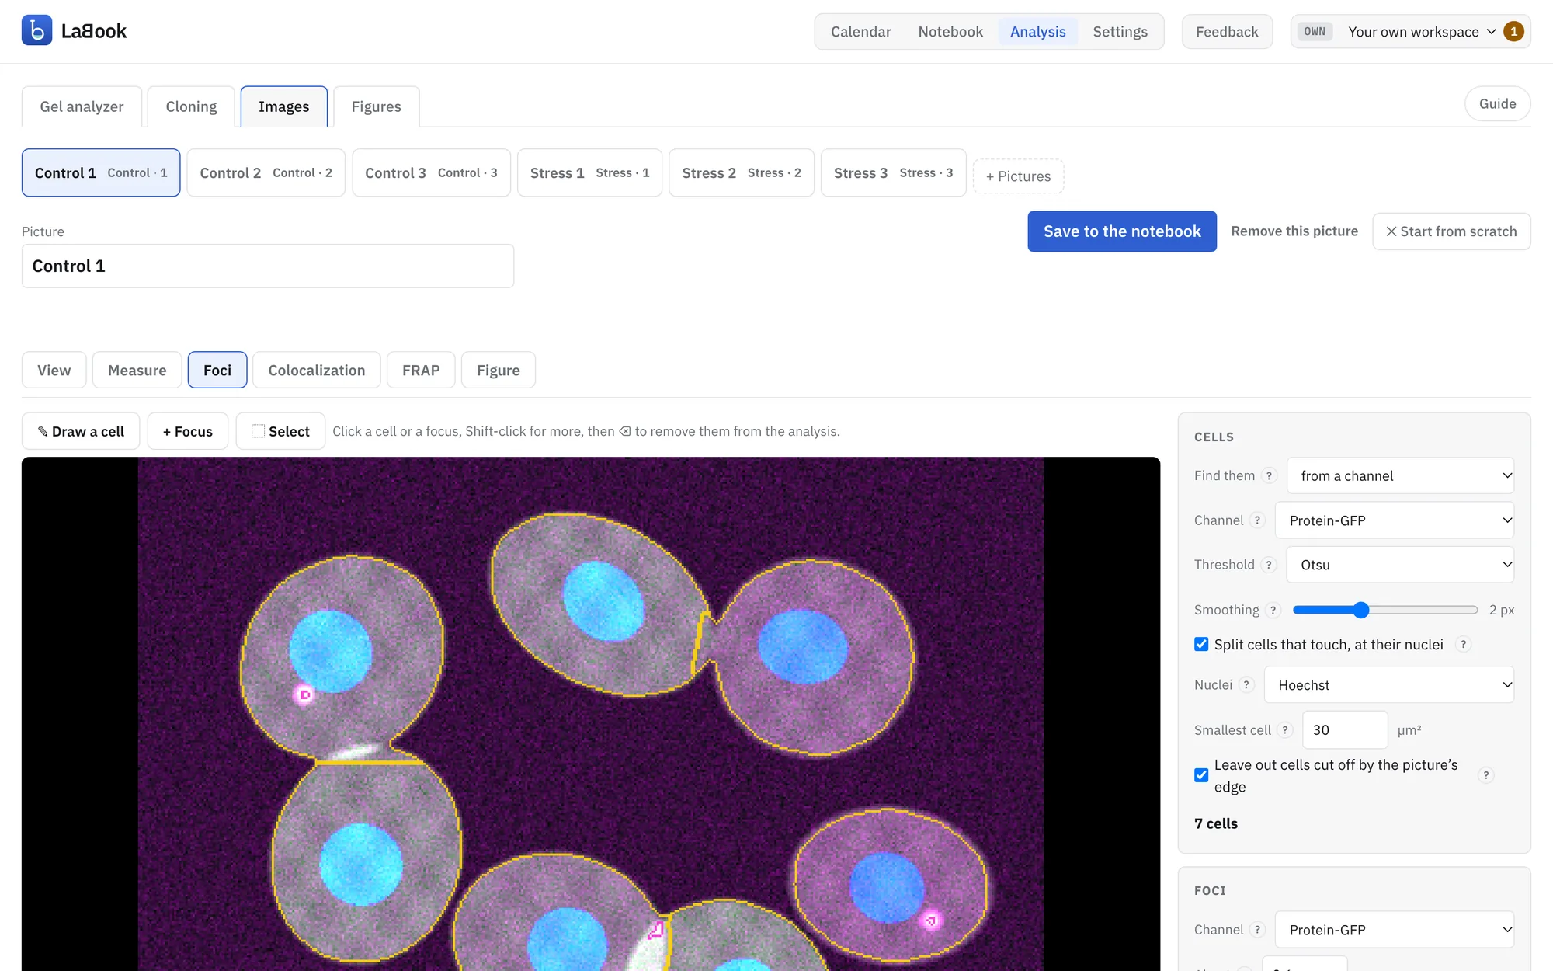
Task: Open the Calendar section
Action: click(x=860, y=31)
